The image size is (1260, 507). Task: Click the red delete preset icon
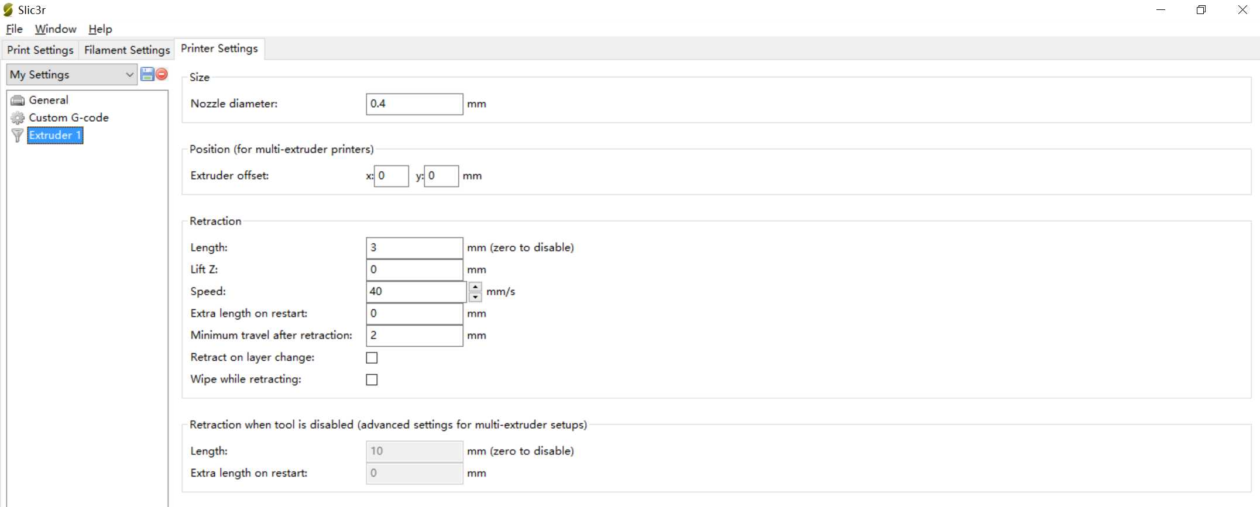pyautogui.click(x=162, y=74)
